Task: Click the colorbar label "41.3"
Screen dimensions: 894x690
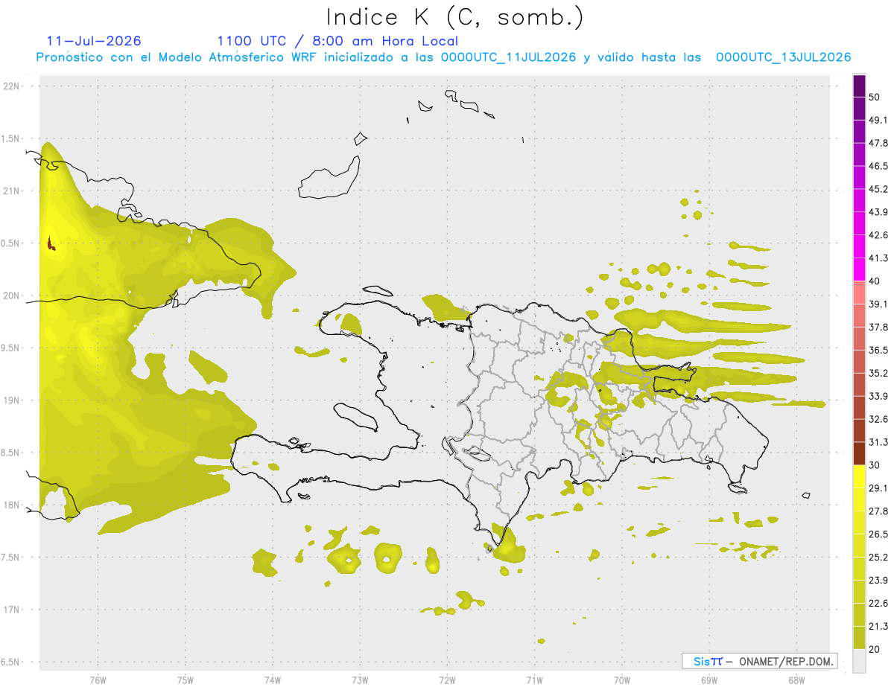Action: [878, 258]
